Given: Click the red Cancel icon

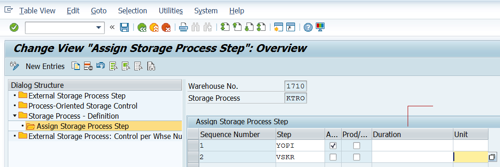Looking at the screenshot, I should pyautogui.click(x=166, y=28).
